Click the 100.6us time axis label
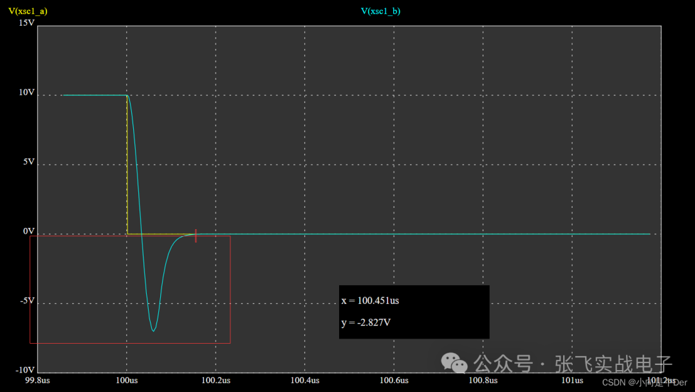695x392 pixels. [394, 380]
